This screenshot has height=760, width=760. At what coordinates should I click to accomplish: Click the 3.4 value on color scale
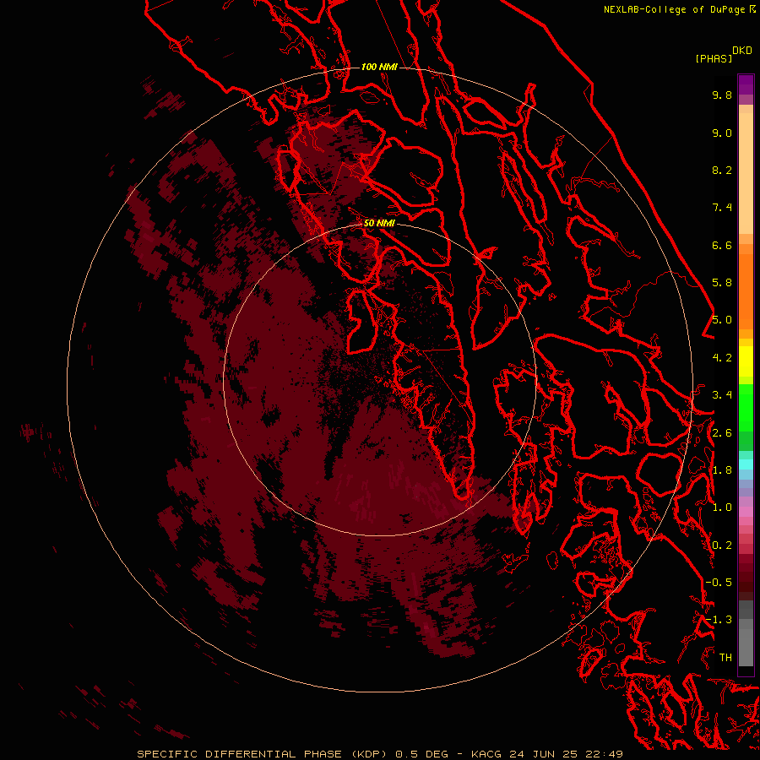pyautogui.click(x=722, y=395)
